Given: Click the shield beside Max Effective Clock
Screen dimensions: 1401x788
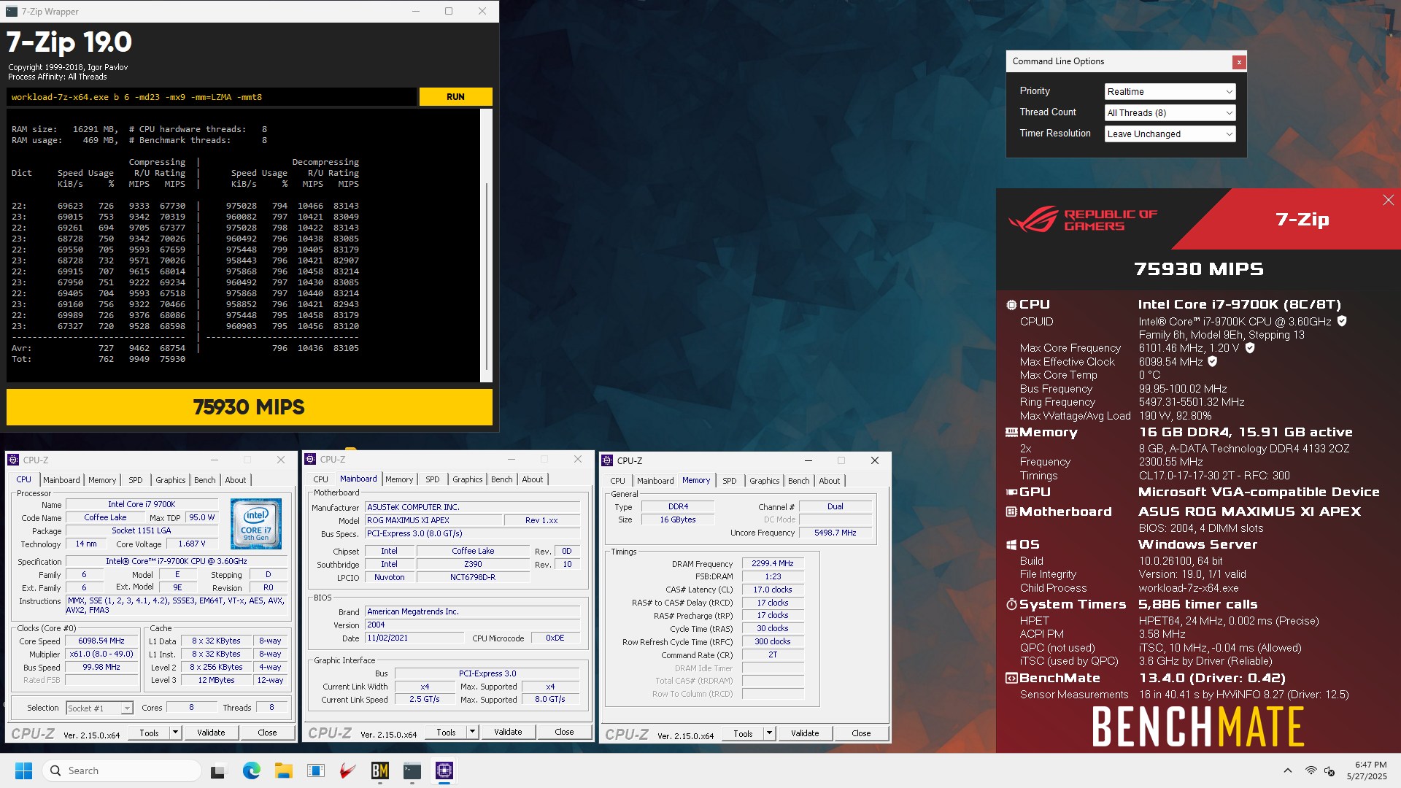Looking at the screenshot, I should (x=1213, y=361).
